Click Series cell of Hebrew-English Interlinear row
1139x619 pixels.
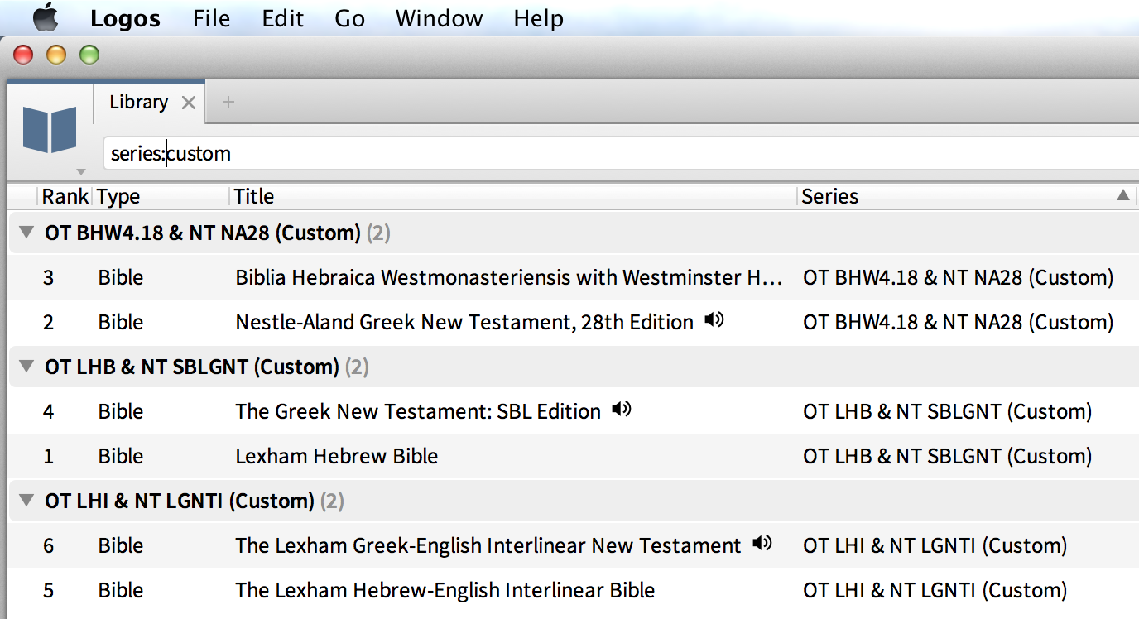coord(935,591)
